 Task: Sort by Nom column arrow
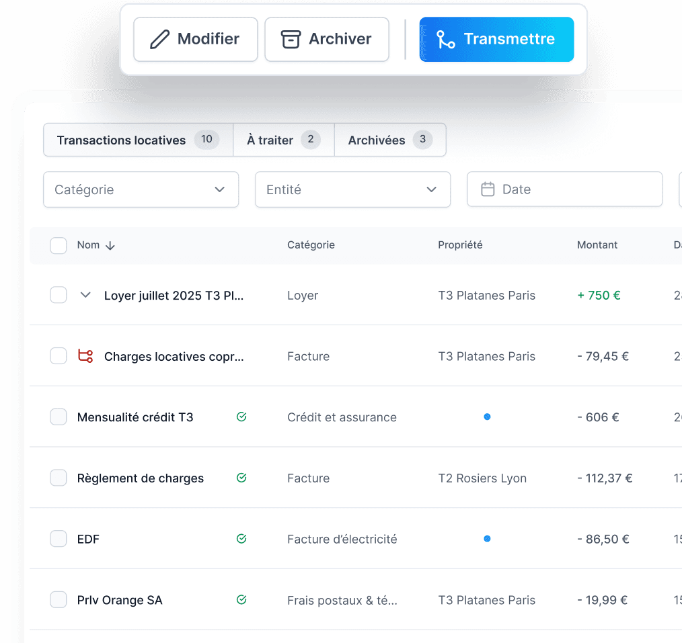click(110, 246)
